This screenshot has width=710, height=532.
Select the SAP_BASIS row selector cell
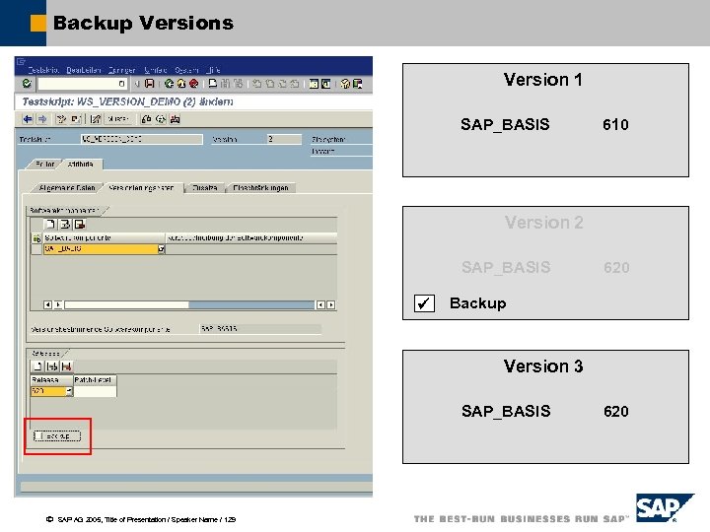(x=36, y=249)
